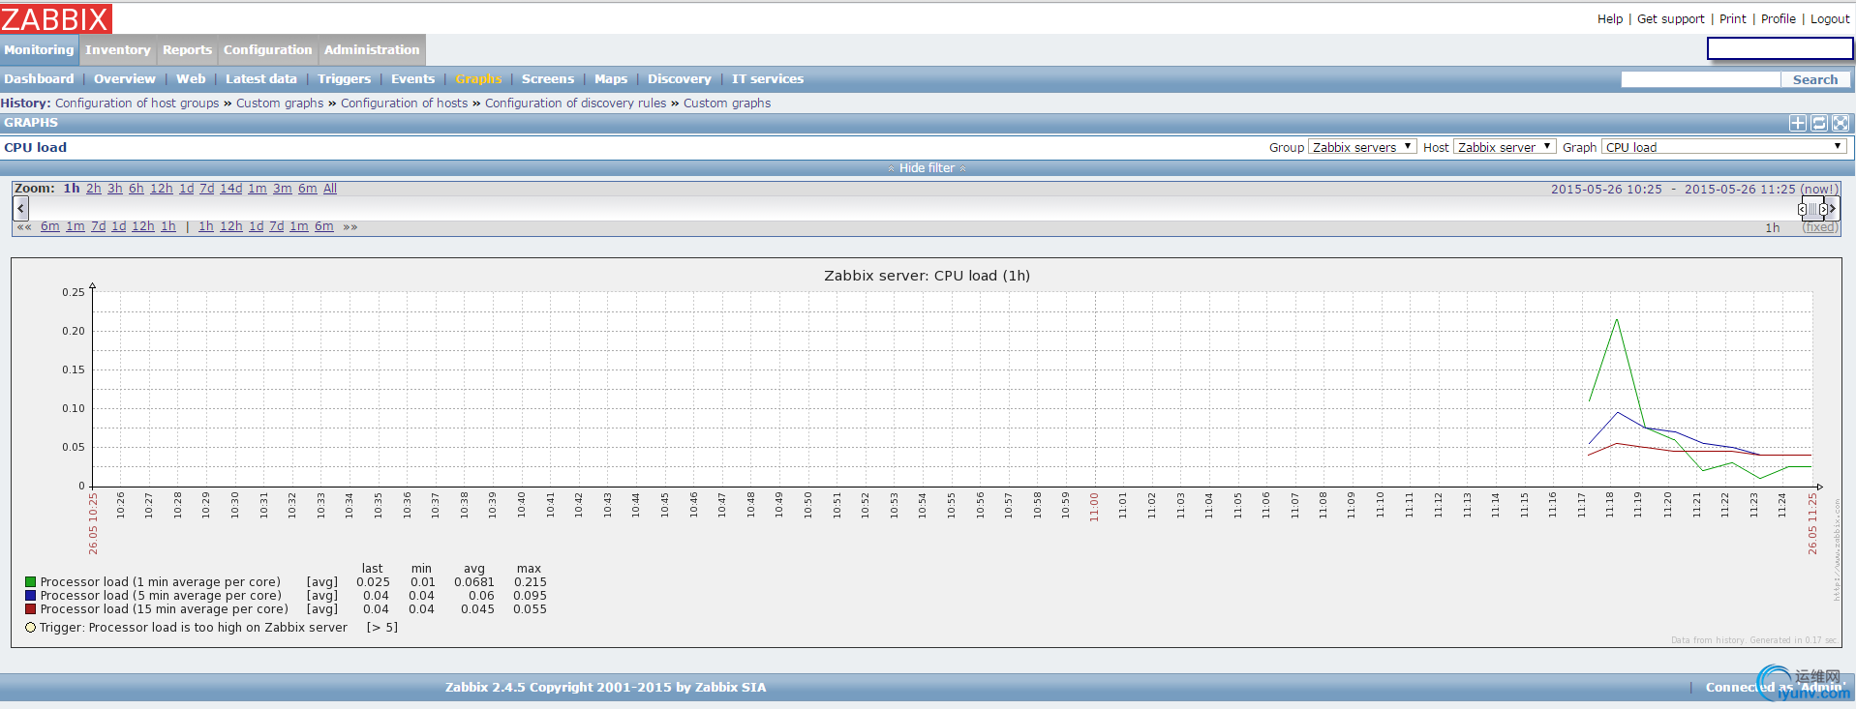The height and width of the screenshot is (709, 1856).
Task: Click red swatch for 15 min processor load
Action: [30, 609]
